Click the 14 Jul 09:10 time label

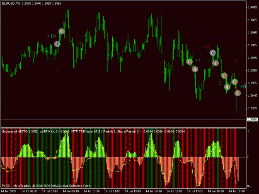tap(71, 191)
